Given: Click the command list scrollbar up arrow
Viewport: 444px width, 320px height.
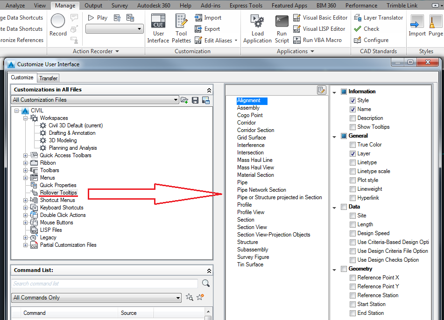Looking at the screenshot, I should coord(208,312).
